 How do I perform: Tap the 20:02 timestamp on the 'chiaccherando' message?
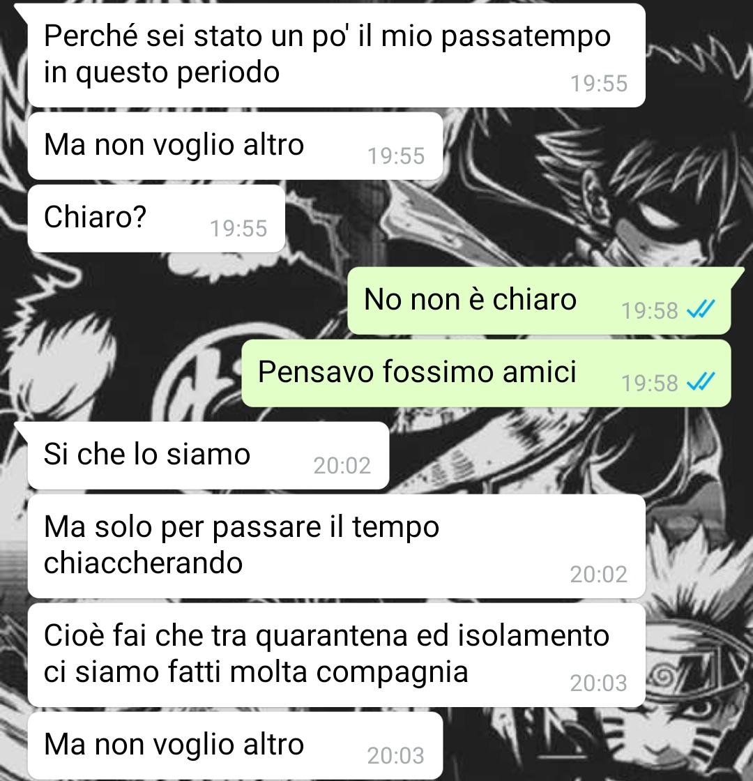(599, 575)
